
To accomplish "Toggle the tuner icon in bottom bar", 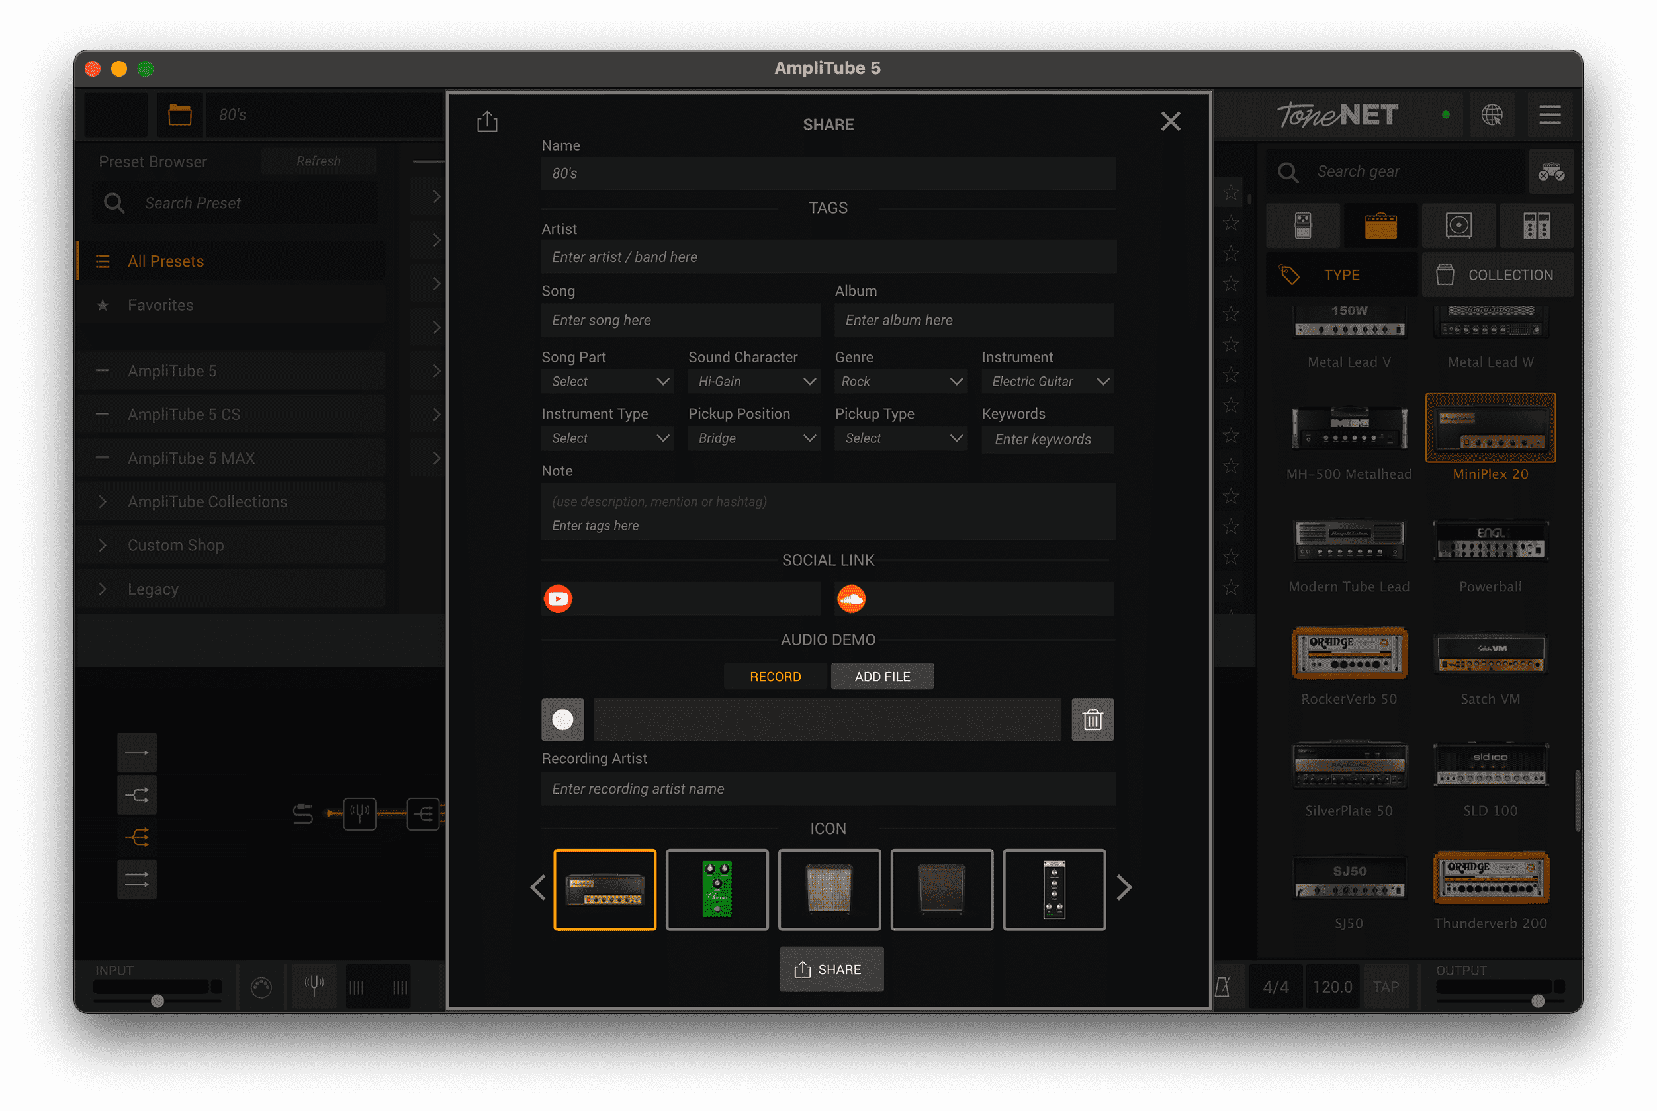I will (314, 985).
